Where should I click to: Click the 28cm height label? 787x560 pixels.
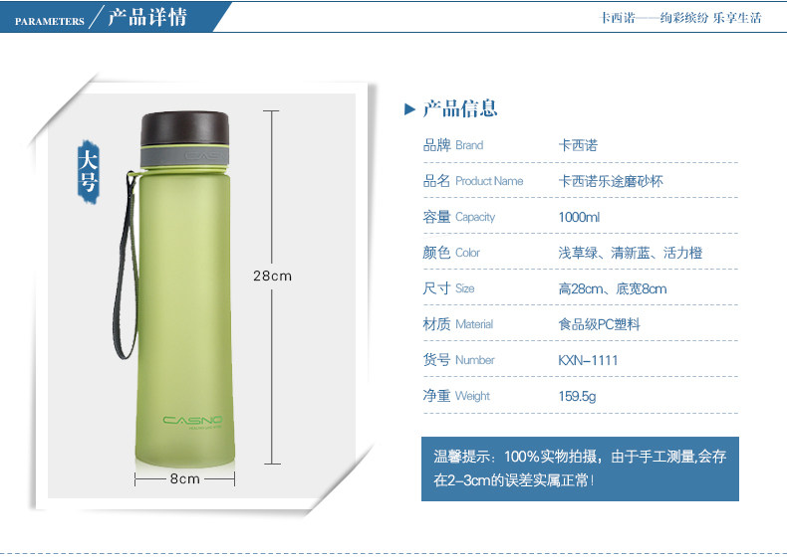272,276
